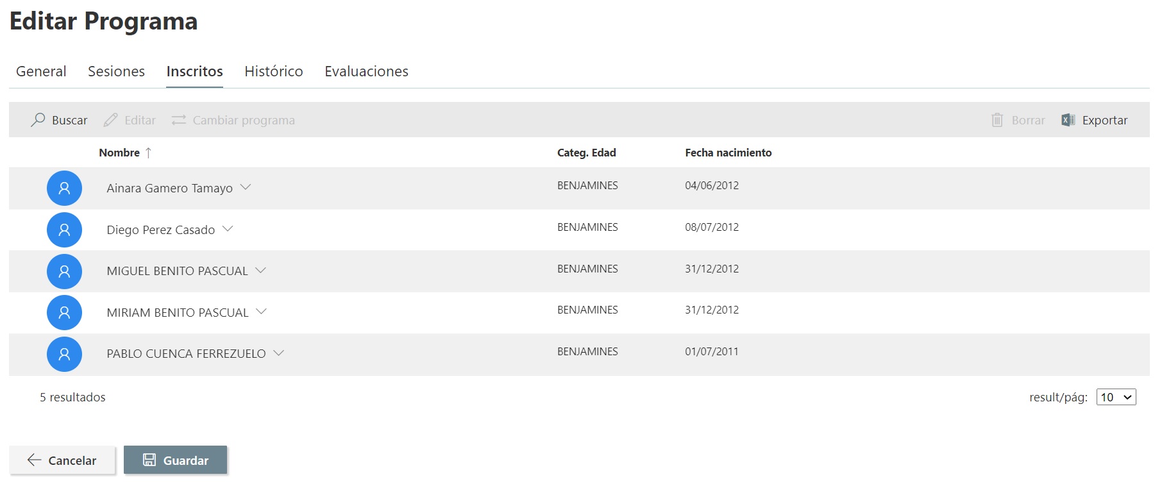1162x486 pixels.
Task: Expand chevron beside Diego Perez Casado
Action: [x=228, y=229]
